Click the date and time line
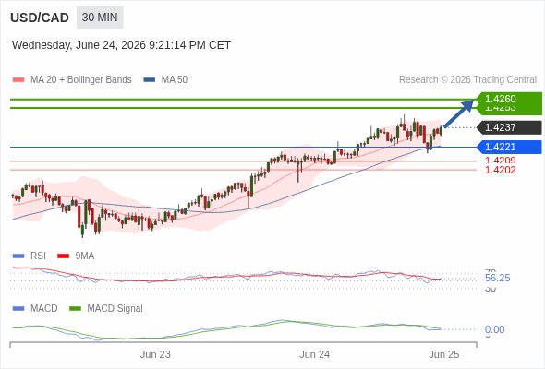 tap(121, 45)
